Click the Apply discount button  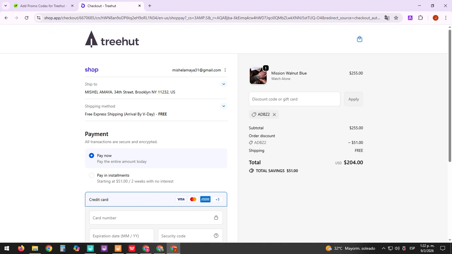click(x=353, y=99)
